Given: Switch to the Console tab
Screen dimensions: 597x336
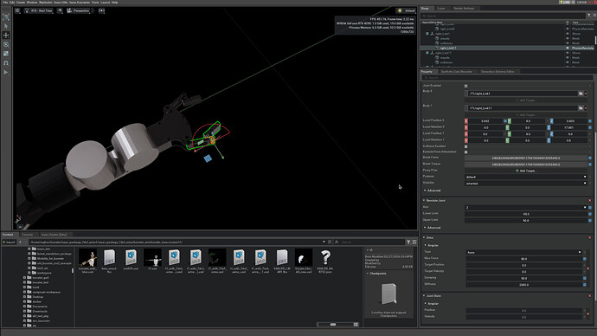Looking at the screenshot, I should pyautogui.click(x=27, y=235).
